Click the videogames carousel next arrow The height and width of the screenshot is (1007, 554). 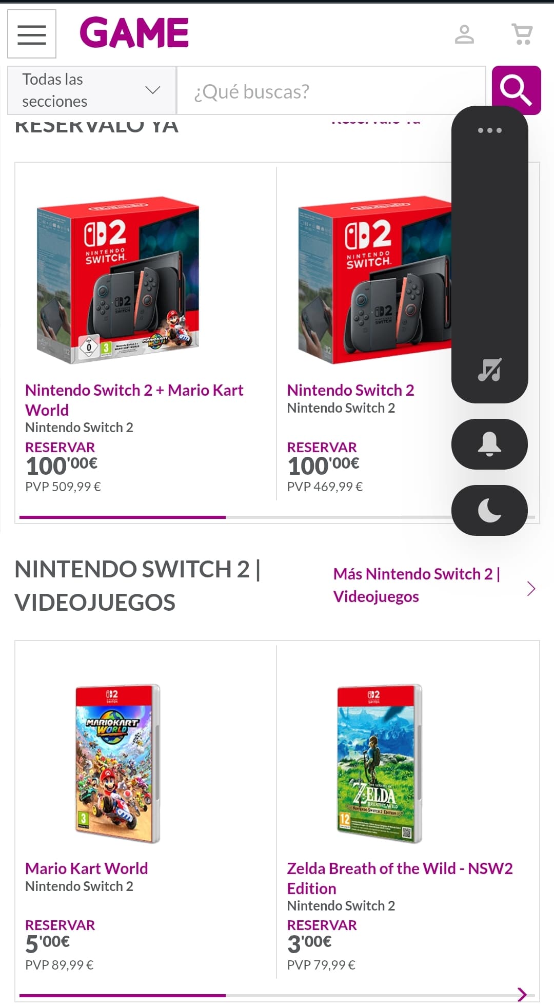point(522,994)
